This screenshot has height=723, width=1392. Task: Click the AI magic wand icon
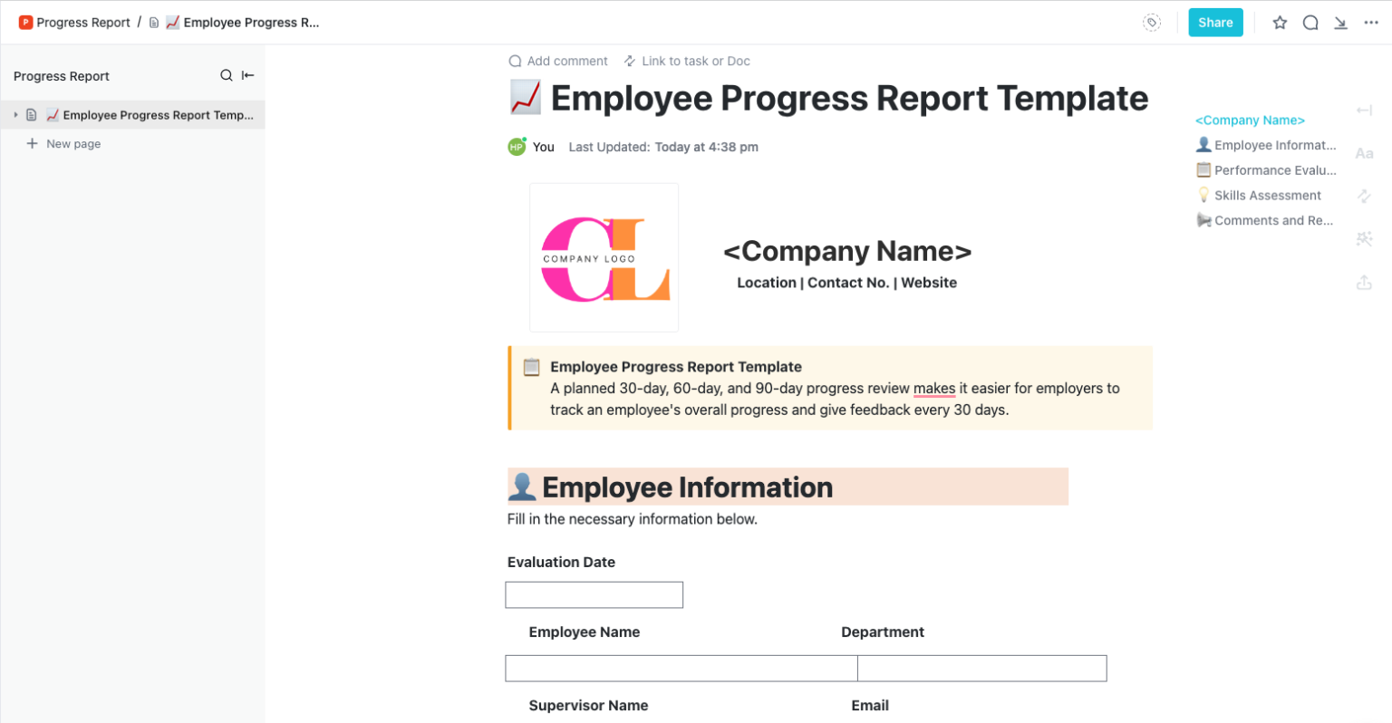pos(1365,238)
